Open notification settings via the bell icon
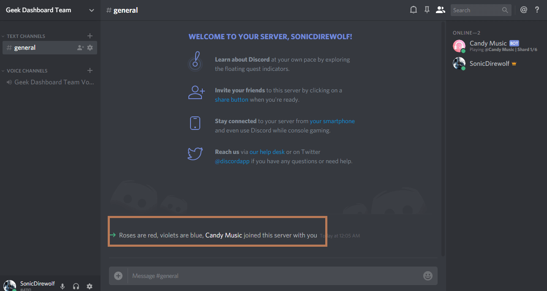The image size is (547, 291). 413,10
